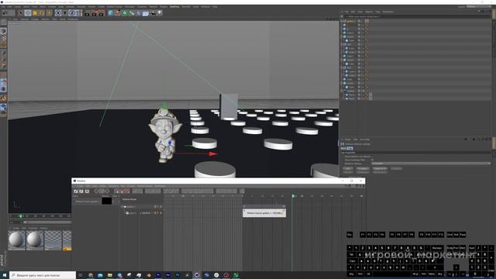Select the first gray material sphere

tap(17, 239)
